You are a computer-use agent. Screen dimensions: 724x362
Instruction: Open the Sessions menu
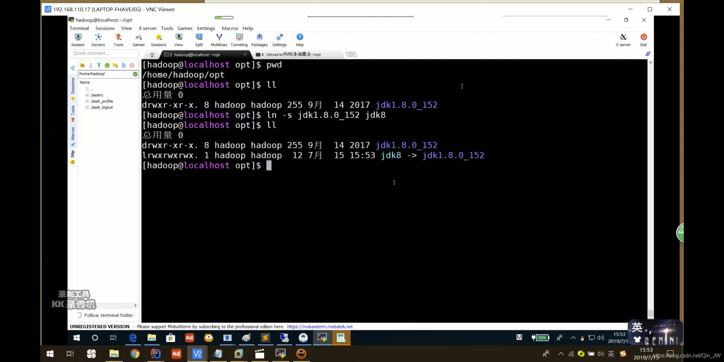pos(105,28)
